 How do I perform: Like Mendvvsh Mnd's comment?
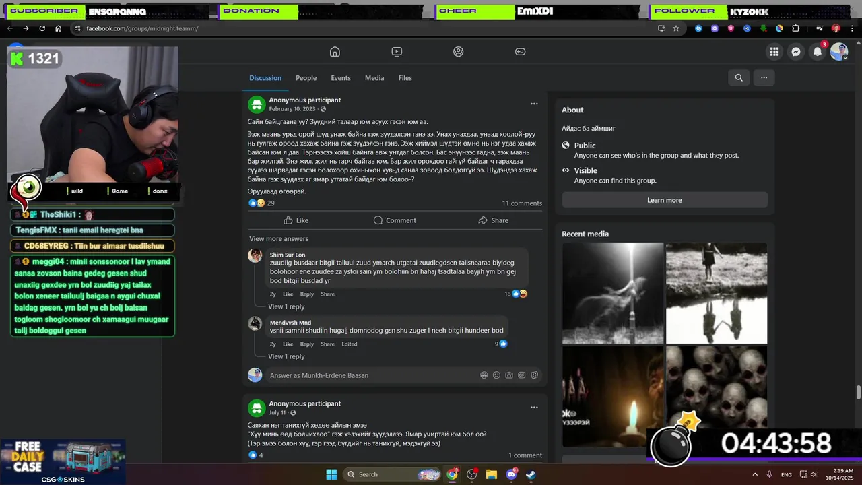[x=288, y=344]
